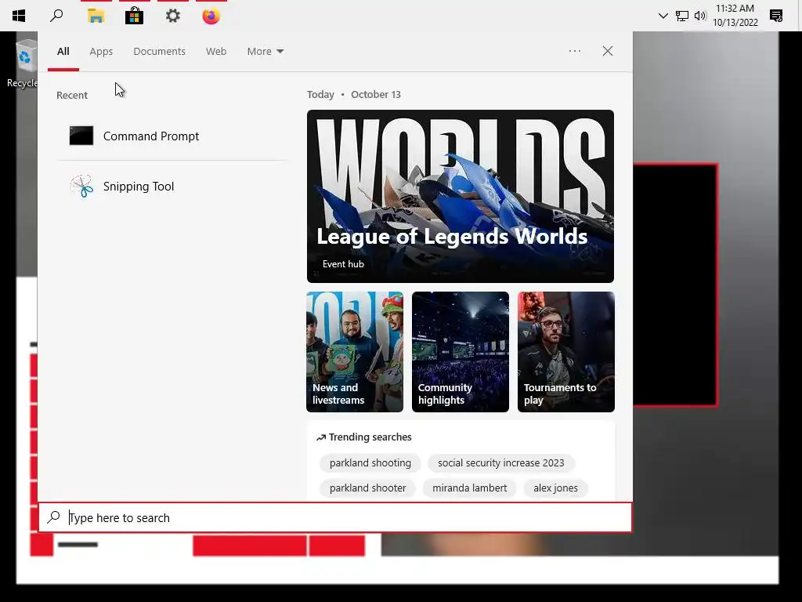The width and height of the screenshot is (802, 602).
Task: Open the Action Center notifications icon
Action: click(x=776, y=16)
